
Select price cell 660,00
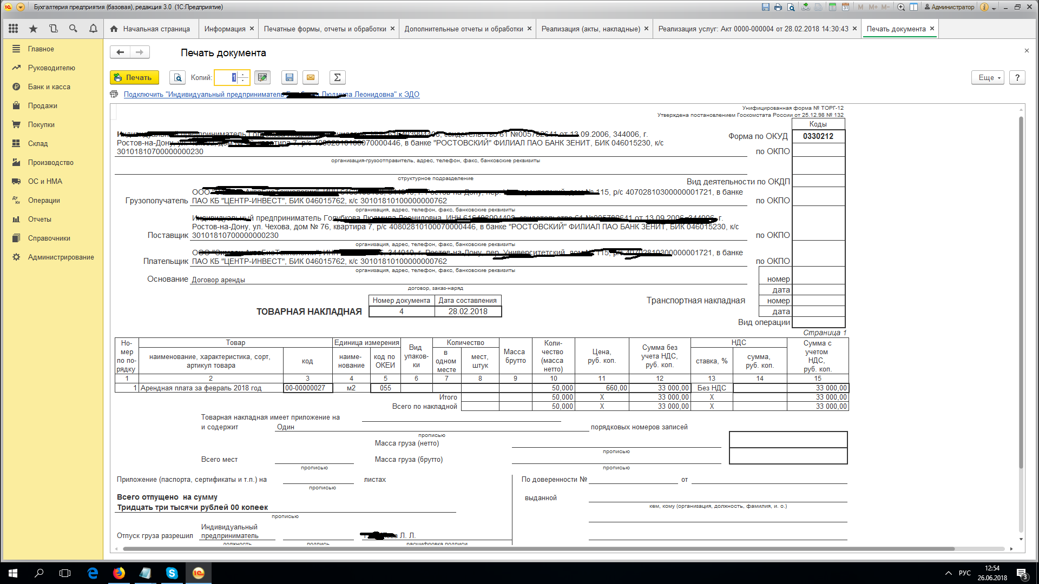tap(602, 388)
